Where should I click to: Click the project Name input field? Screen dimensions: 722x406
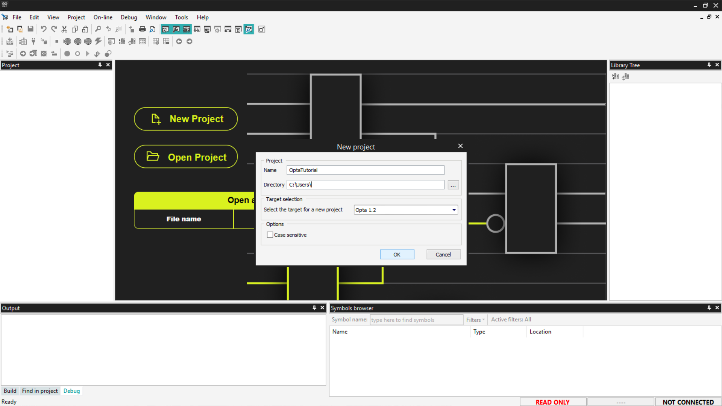tap(365, 170)
